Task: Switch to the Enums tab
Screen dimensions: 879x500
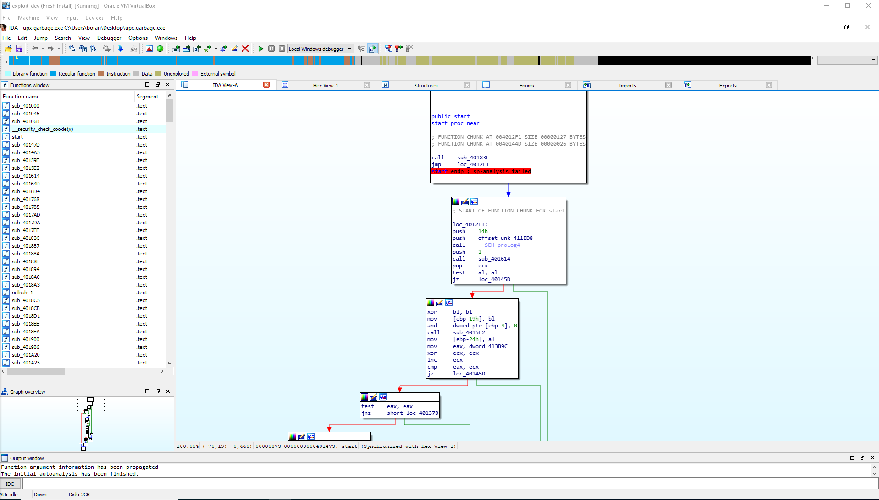Action: (526, 86)
